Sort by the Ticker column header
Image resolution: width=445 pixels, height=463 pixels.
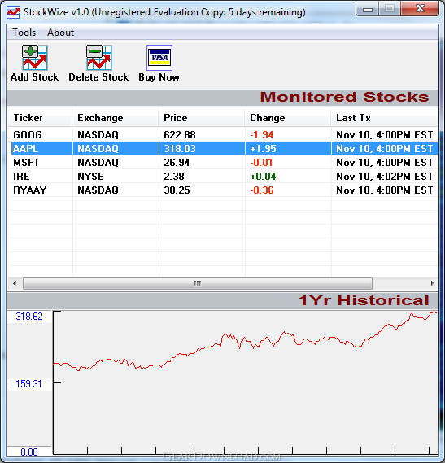tap(40, 118)
